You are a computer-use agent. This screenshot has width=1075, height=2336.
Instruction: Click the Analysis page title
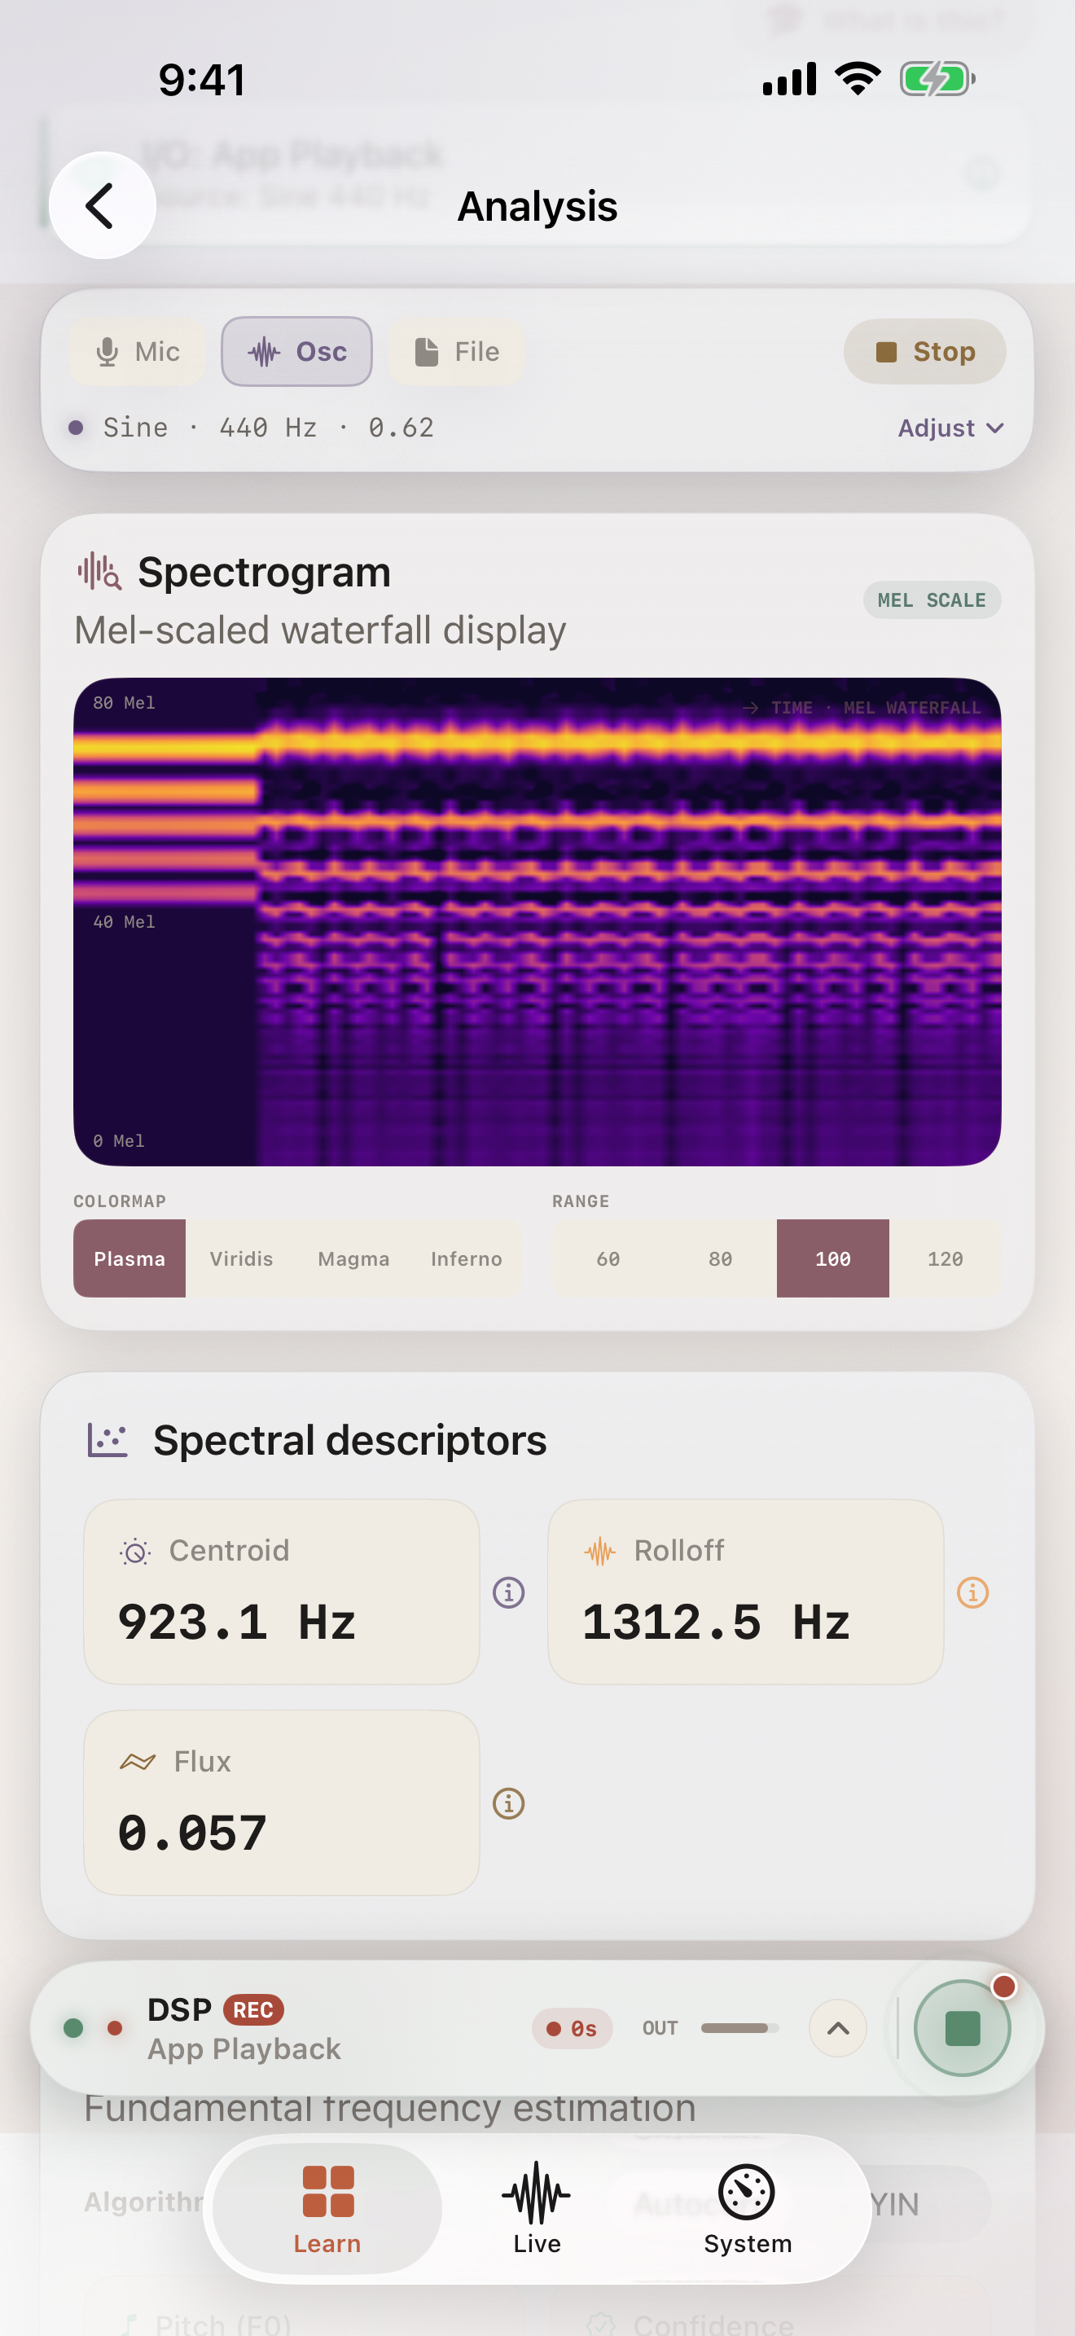pos(537,206)
